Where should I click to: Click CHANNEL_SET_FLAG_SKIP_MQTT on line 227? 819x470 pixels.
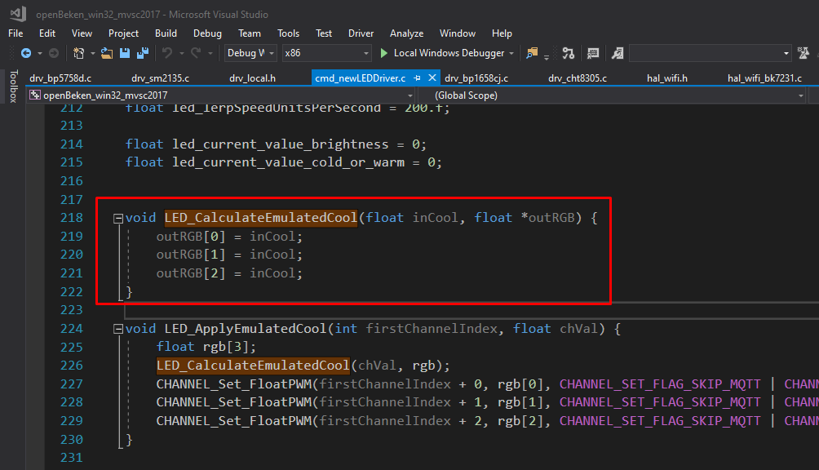[x=660, y=384]
